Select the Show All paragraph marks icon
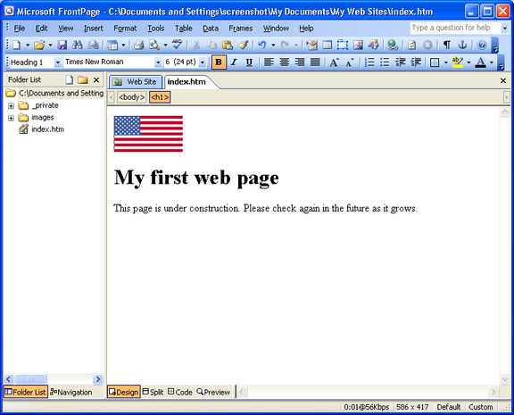 [x=446, y=45]
